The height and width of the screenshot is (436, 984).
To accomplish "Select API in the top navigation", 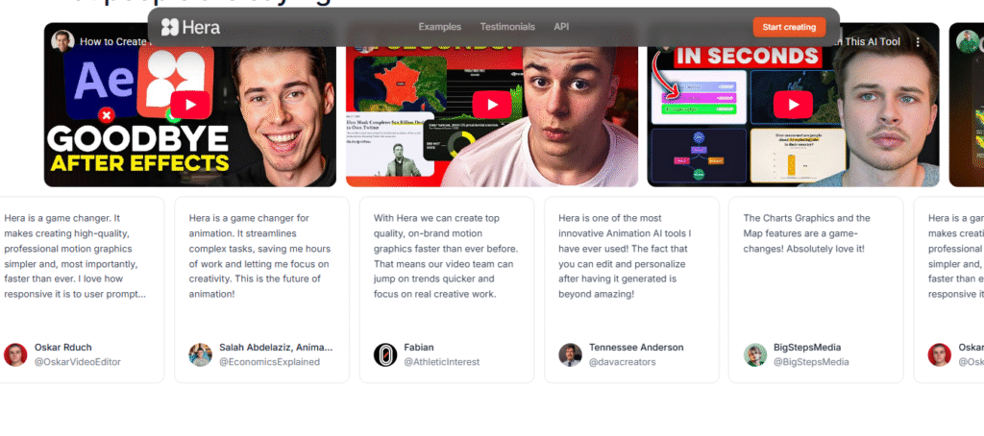I will [561, 27].
